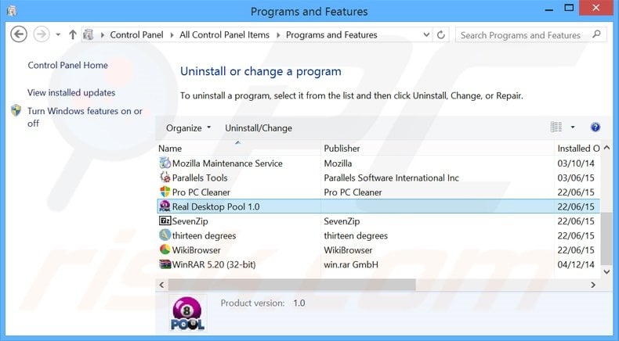619x341 pixels.
Task: Click Parallels Software International Inc publisher
Action: coord(391,178)
